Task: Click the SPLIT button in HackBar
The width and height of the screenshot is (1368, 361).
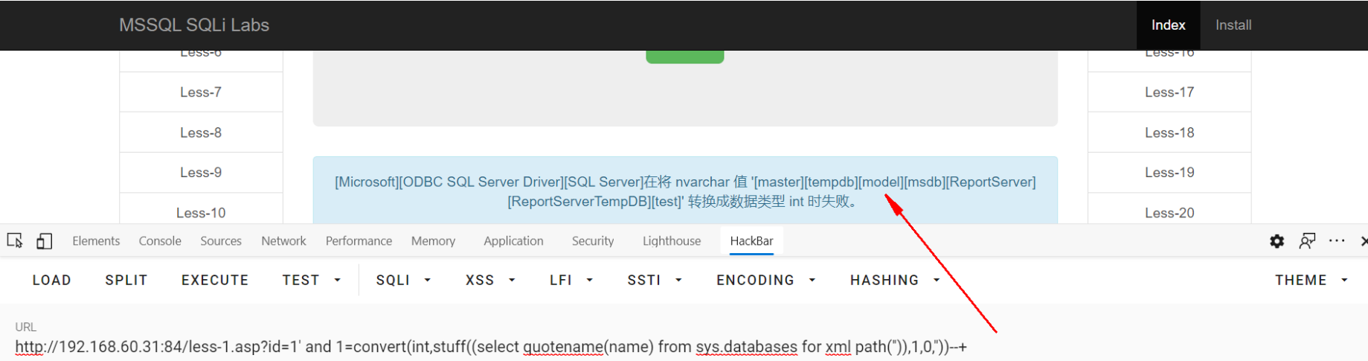Action: pyautogui.click(x=126, y=280)
